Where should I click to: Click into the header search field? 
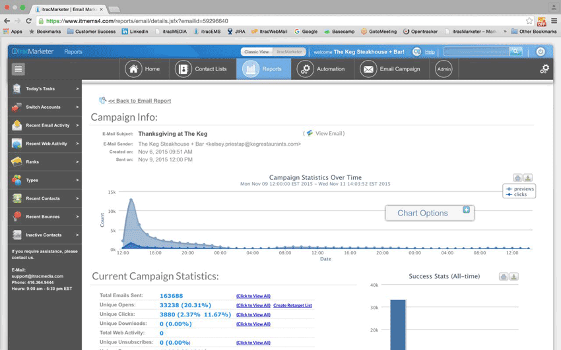point(476,51)
